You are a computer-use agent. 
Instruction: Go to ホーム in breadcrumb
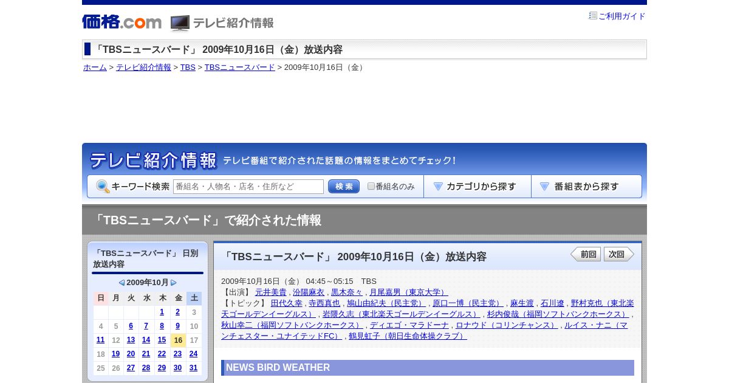pos(95,67)
